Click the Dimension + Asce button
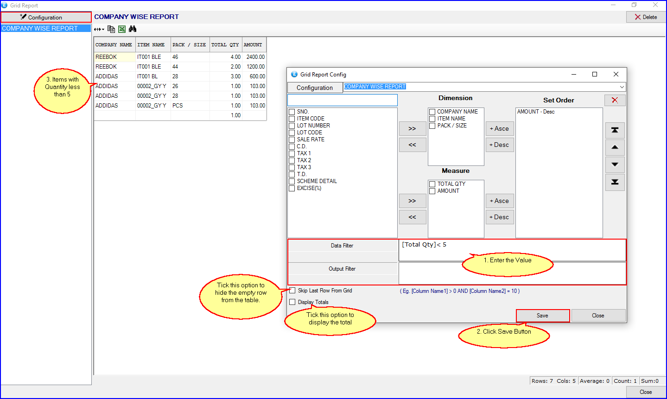Viewport: 667px width, 399px height. pyautogui.click(x=499, y=128)
